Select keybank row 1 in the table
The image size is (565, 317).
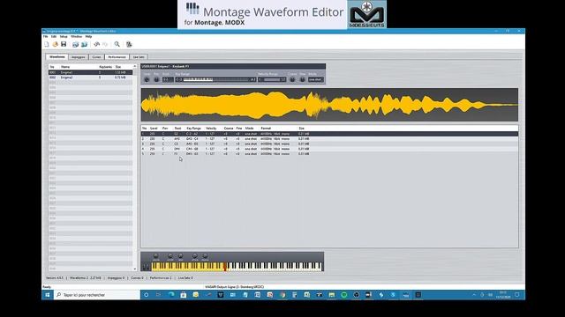329,134
